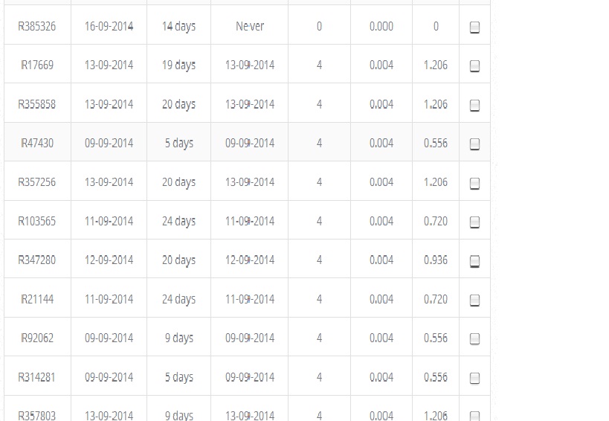Click the 16-09-2014 date cell
The width and height of the screenshot is (609, 421).
[109, 26]
